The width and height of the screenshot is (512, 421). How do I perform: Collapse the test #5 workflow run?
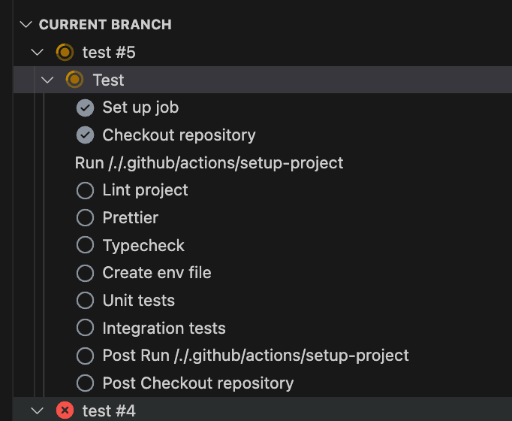click(x=38, y=53)
